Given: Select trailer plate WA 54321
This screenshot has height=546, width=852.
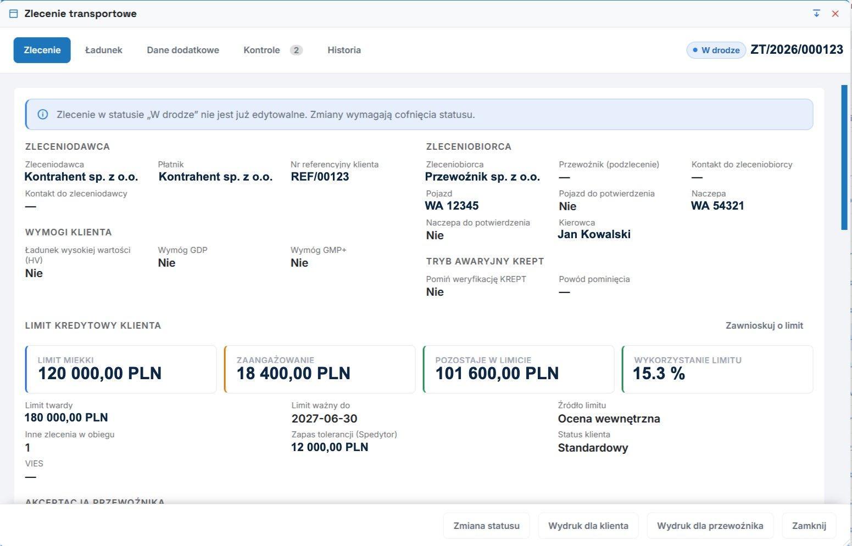Looking at the screenshot, I should pos(718,206).
